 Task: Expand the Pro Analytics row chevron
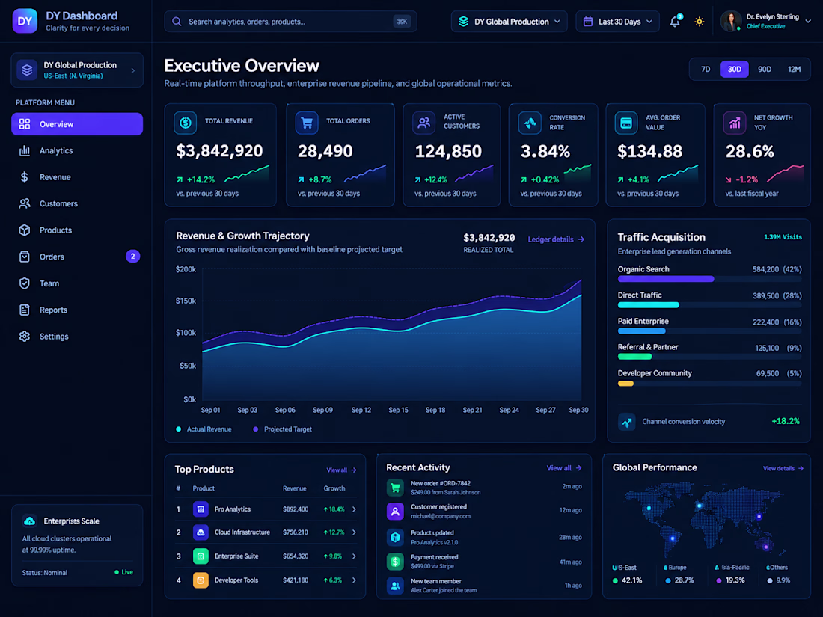click(355, 509)
